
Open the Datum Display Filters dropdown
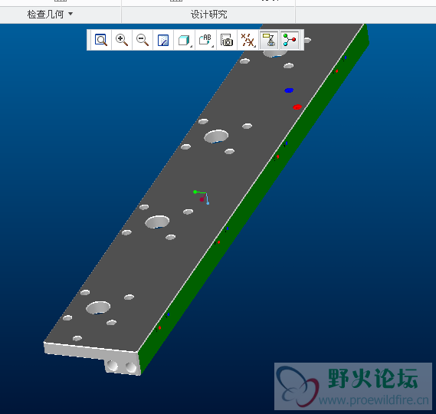(248, 40)
